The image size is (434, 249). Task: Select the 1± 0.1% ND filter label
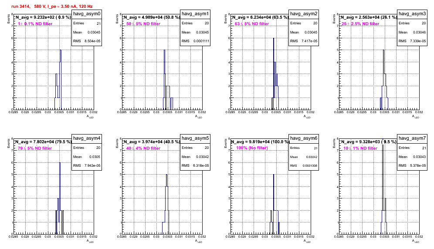[35, 24]
